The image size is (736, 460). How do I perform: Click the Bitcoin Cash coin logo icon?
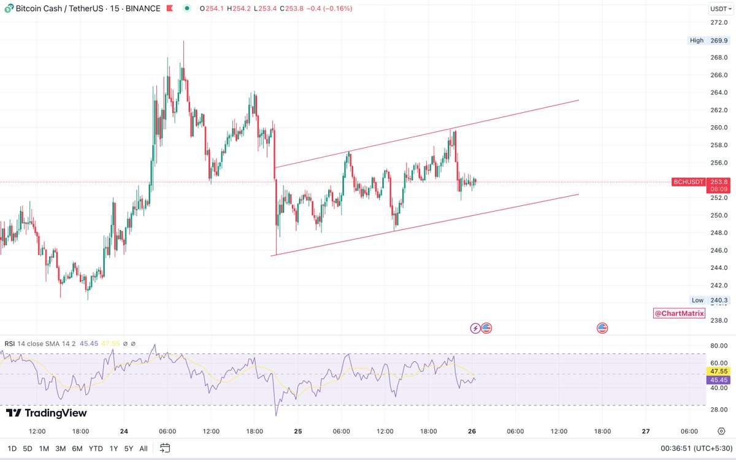(x=9, y=9)
